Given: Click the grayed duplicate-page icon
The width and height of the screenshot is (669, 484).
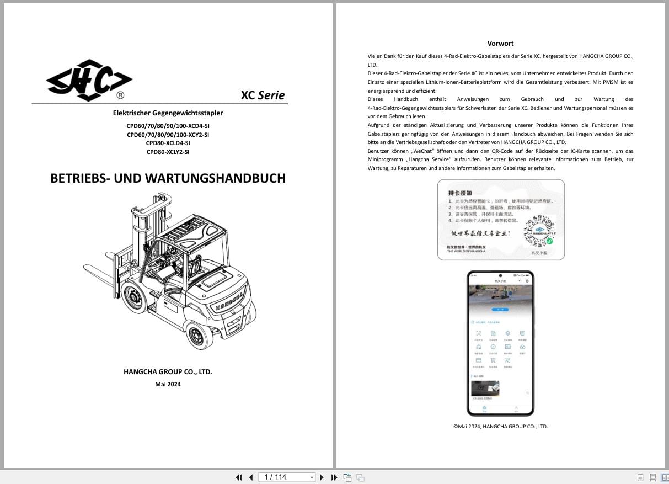Looking at the screenshot, I should coord(360,477).
